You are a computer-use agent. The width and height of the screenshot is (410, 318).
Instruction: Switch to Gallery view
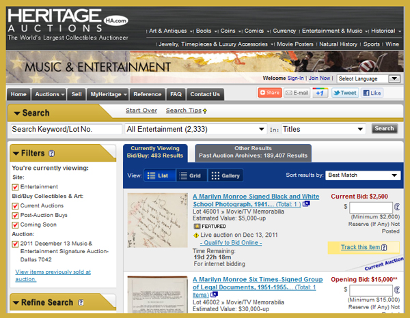[225, 175]
